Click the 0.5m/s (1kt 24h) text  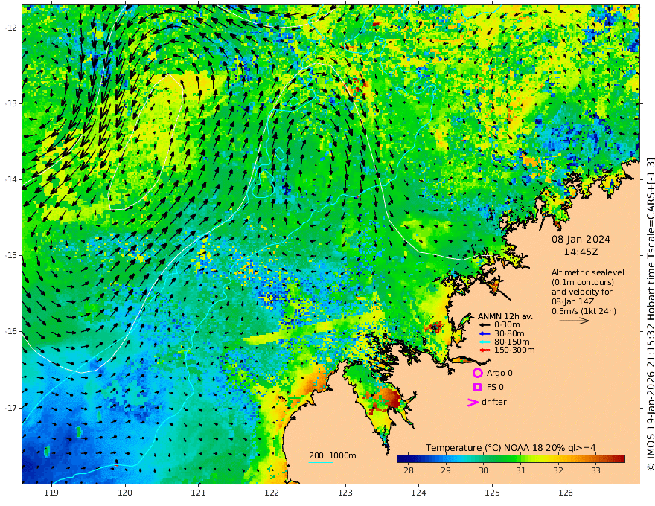click(584, 311)
